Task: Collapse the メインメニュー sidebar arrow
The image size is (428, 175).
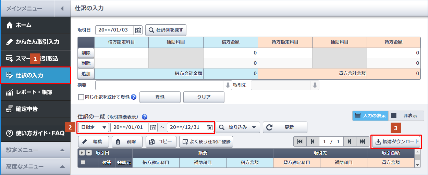Action: [x=62, y=8]
